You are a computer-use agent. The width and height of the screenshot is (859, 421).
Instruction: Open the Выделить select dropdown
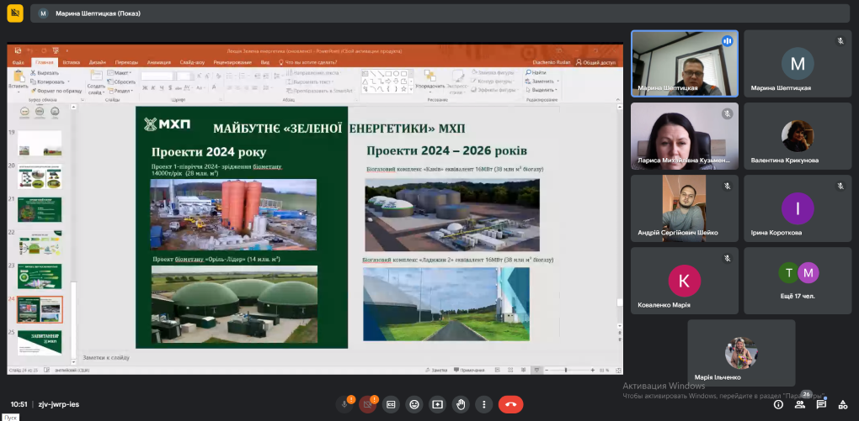556,90
